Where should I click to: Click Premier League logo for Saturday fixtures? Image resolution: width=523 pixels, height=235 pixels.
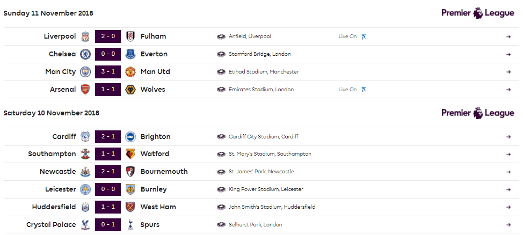click(478, 113)
